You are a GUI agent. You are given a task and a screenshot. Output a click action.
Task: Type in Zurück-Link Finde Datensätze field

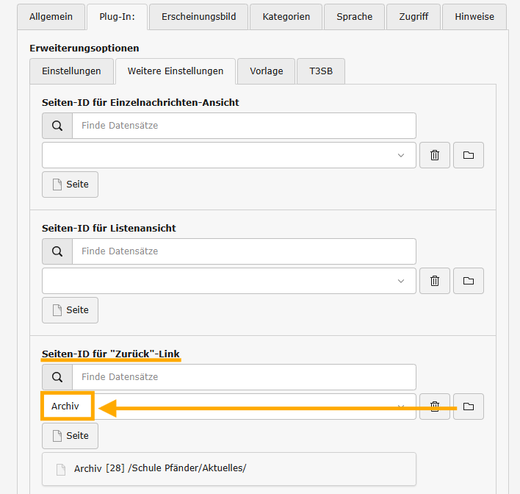(x=243, y=377)
